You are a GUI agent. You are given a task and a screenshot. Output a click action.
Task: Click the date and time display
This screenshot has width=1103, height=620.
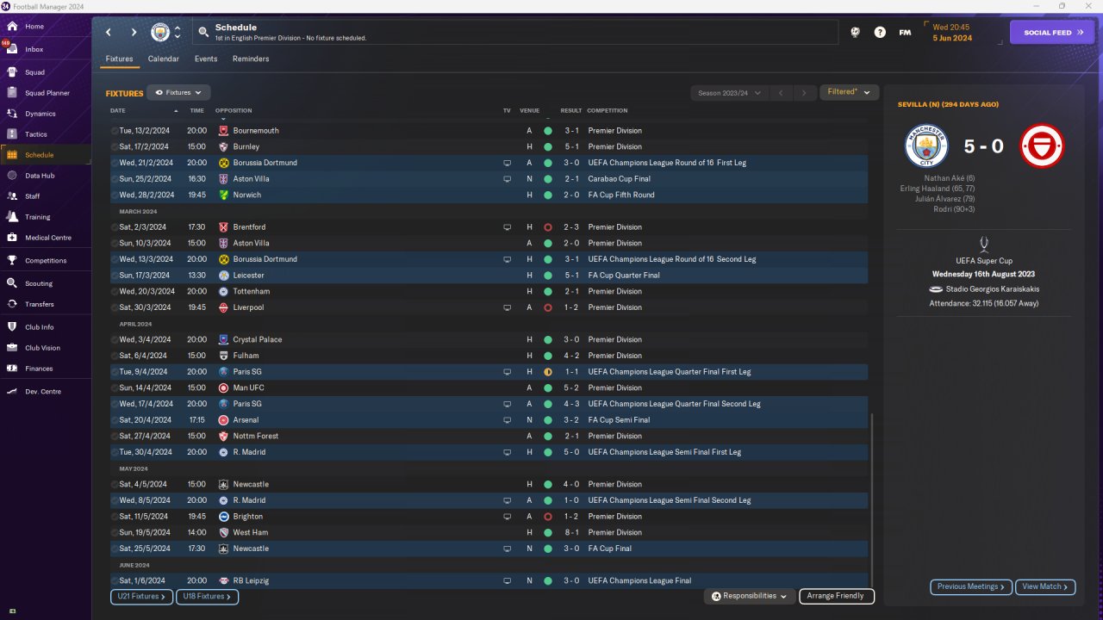[x=952, y=33]
